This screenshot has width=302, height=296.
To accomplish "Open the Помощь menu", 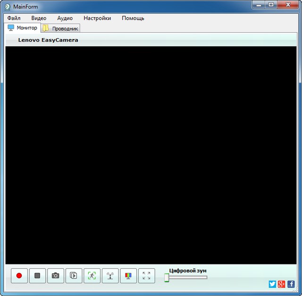I will point(133,18).
